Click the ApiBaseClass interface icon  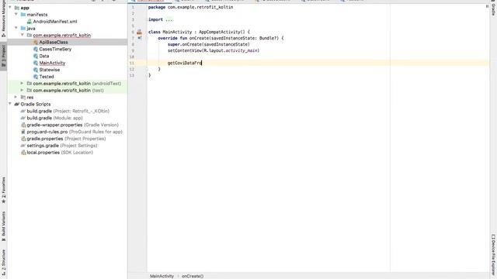pos(36,42)
